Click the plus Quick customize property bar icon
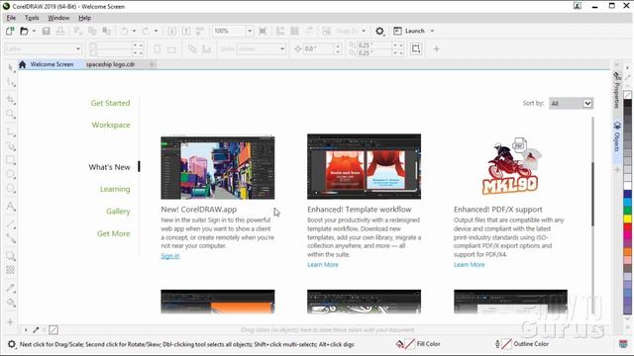Image resolution: width=634 pixels, height=356 pixels. click(x=436, y=48)
